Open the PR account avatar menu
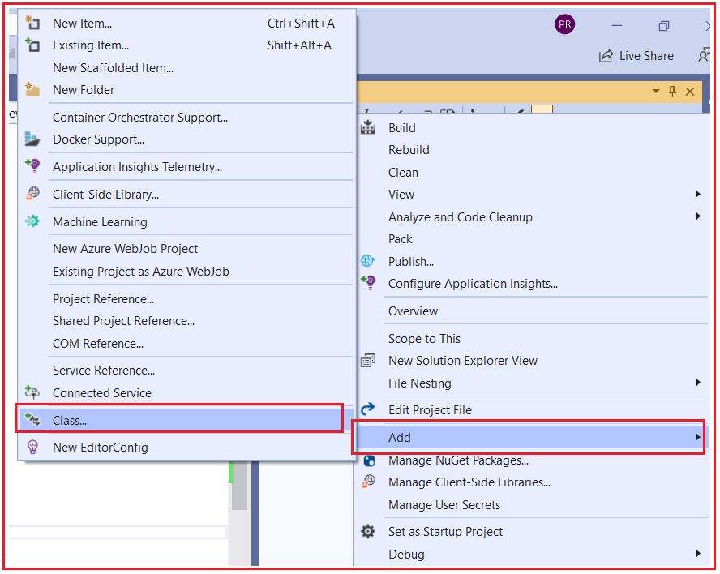 (565, 24)
